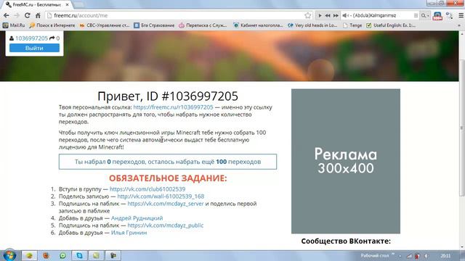
Task: Open the Поиск в Интернете bookmark
Action: pyautogui.click(x=52, y=25)
